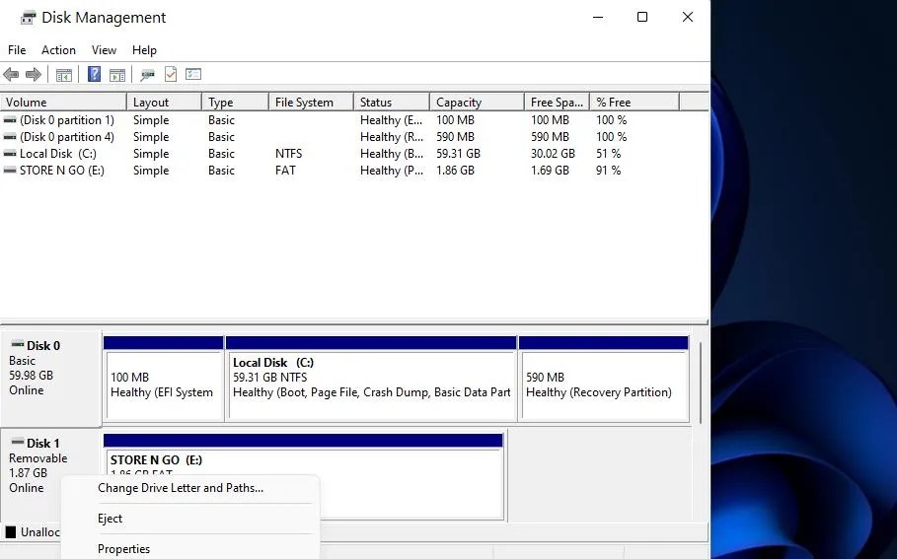The image size is (897, 559).
Task: Click the 1.86 GB capacity cell
Action: (455, 171)
